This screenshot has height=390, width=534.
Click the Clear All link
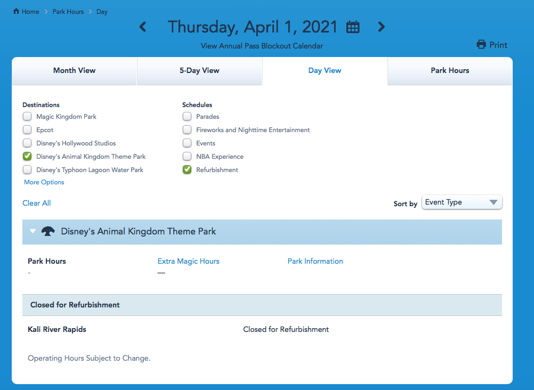point(37,203)
